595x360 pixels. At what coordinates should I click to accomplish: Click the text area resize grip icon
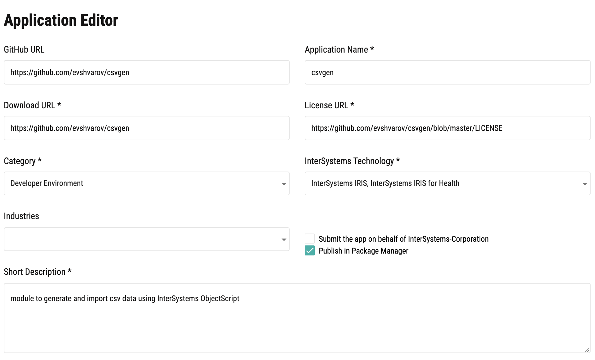pyautogui.click(x=587, y=350)
